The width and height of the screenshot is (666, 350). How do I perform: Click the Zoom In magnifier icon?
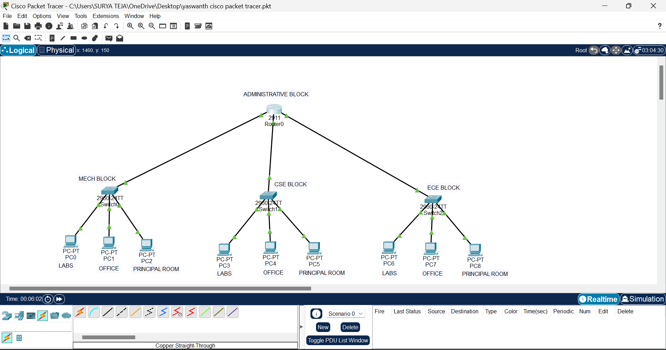click(130, 26)
